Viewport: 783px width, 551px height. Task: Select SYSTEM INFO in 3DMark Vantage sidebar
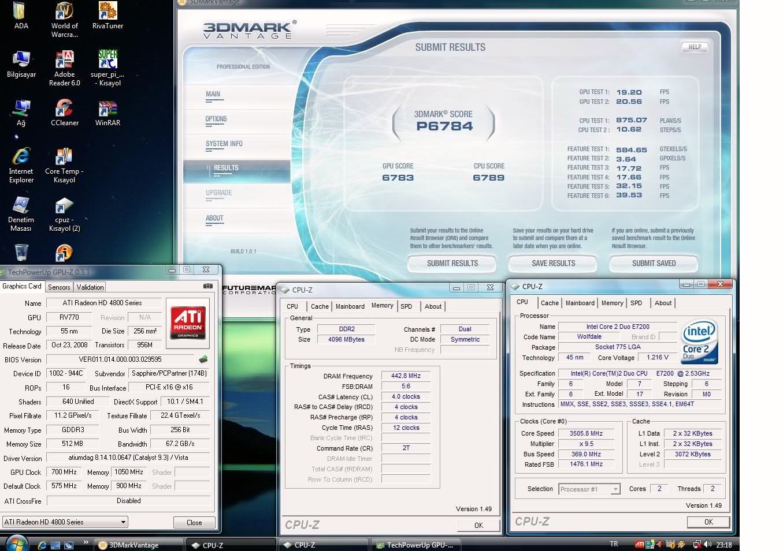pos(224,144)
